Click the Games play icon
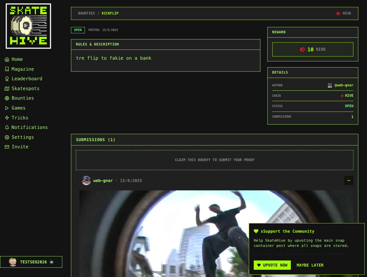Screen dimensions: 367x277 [x=7, y=108]
